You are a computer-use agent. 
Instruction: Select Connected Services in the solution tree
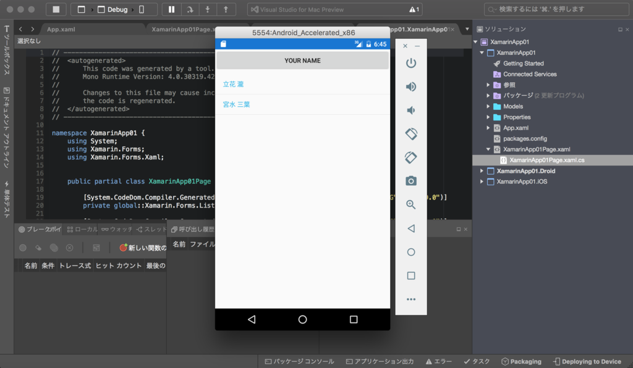tap(530, 74)
